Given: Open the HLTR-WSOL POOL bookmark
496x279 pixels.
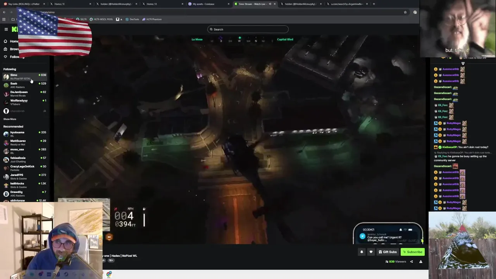Looking at the screenshot, I should click(x=102, y=19).
